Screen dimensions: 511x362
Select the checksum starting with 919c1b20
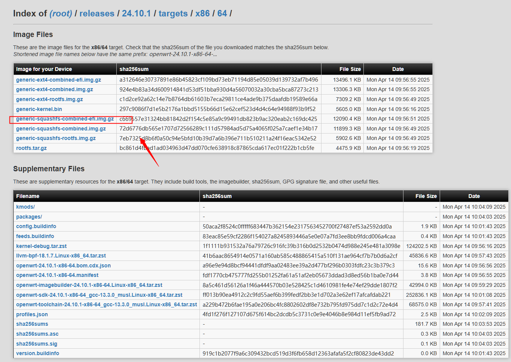(298, 353)
